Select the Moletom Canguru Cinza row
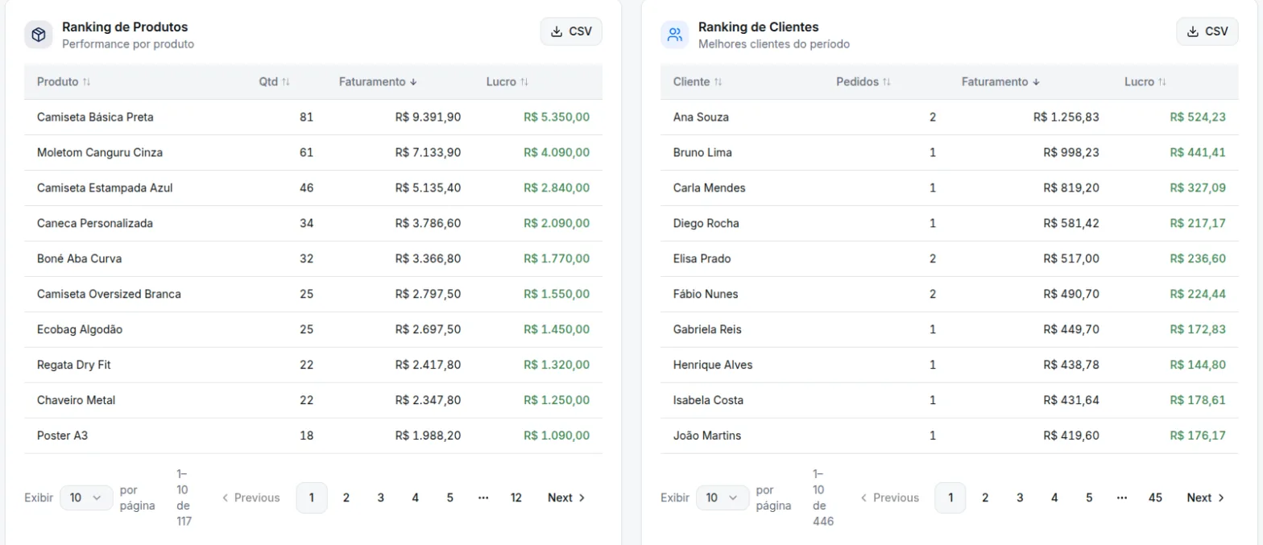 pyautogui.click(x=313, y=153)
